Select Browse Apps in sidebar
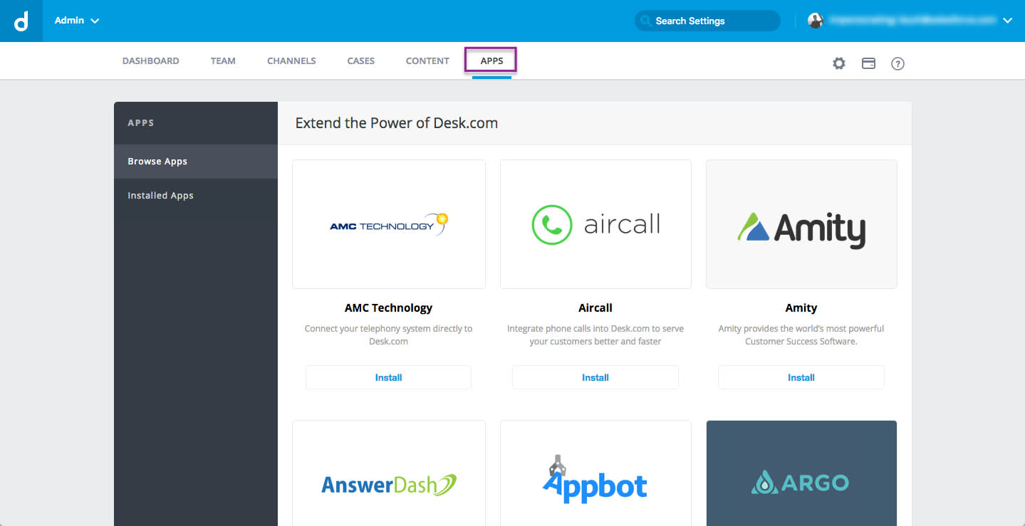Screen dimensions: 1025x526 tap(196, 162)
